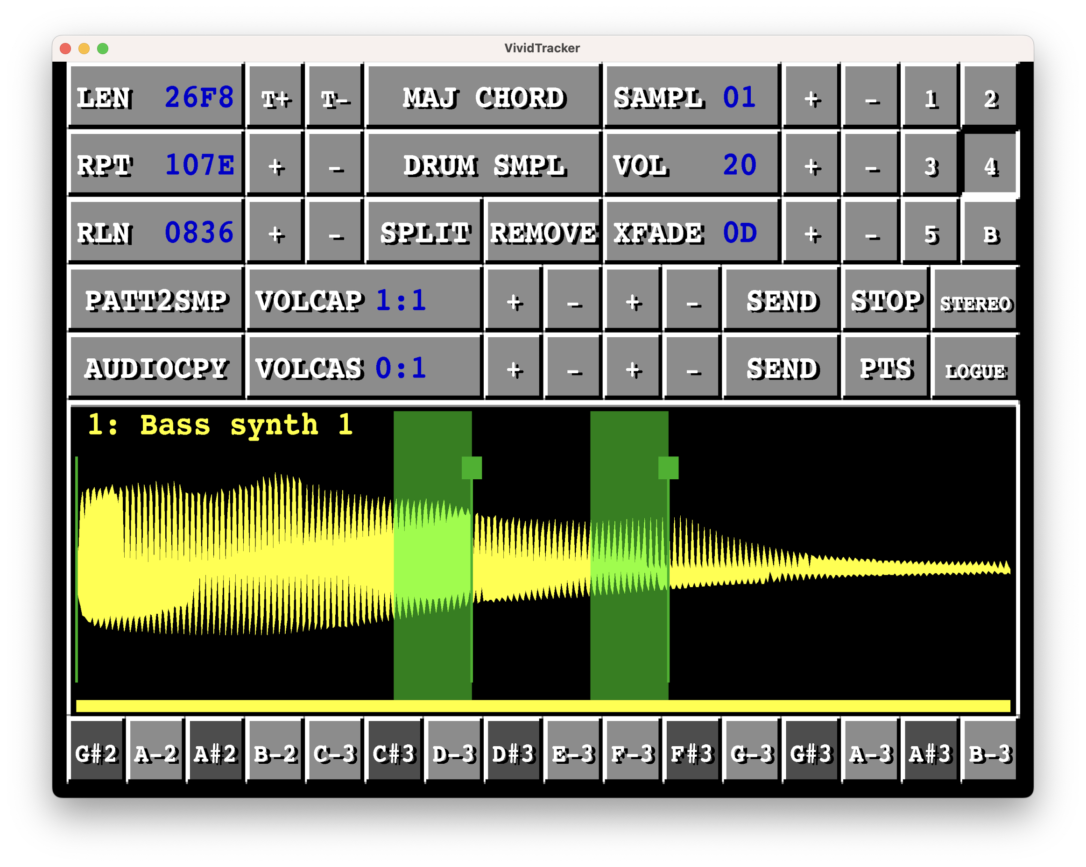The image size is (1086, 867).
Task: Decrease VOL value with minus button
Action: (x=871, y=165)
